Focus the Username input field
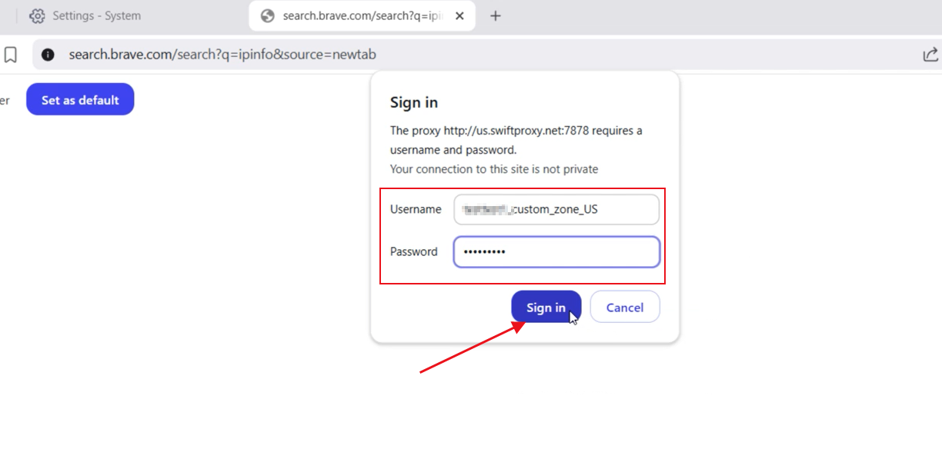 pyautogui.click(x=556, y=210)
